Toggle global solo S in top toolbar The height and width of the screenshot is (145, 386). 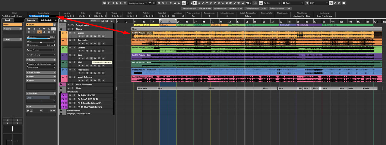[163, 3]
